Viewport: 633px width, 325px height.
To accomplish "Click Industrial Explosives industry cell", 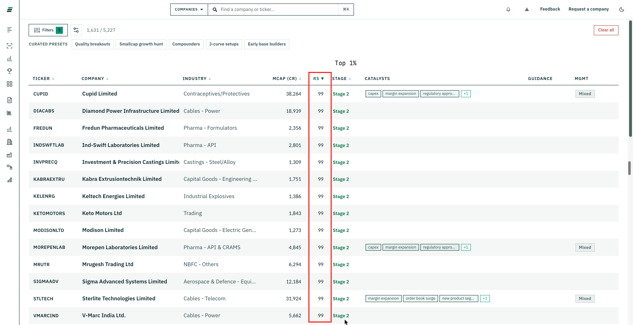I will [x=209, y=196].
